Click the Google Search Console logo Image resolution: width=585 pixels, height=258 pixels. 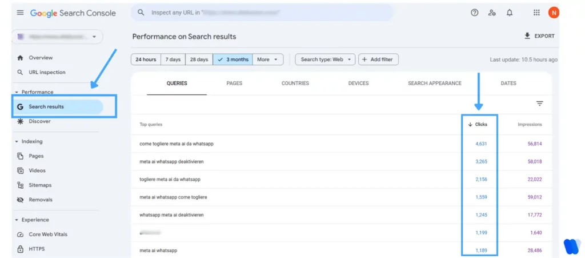73,13
